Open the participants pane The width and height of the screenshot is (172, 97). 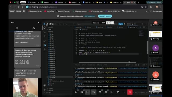point(106,92)
